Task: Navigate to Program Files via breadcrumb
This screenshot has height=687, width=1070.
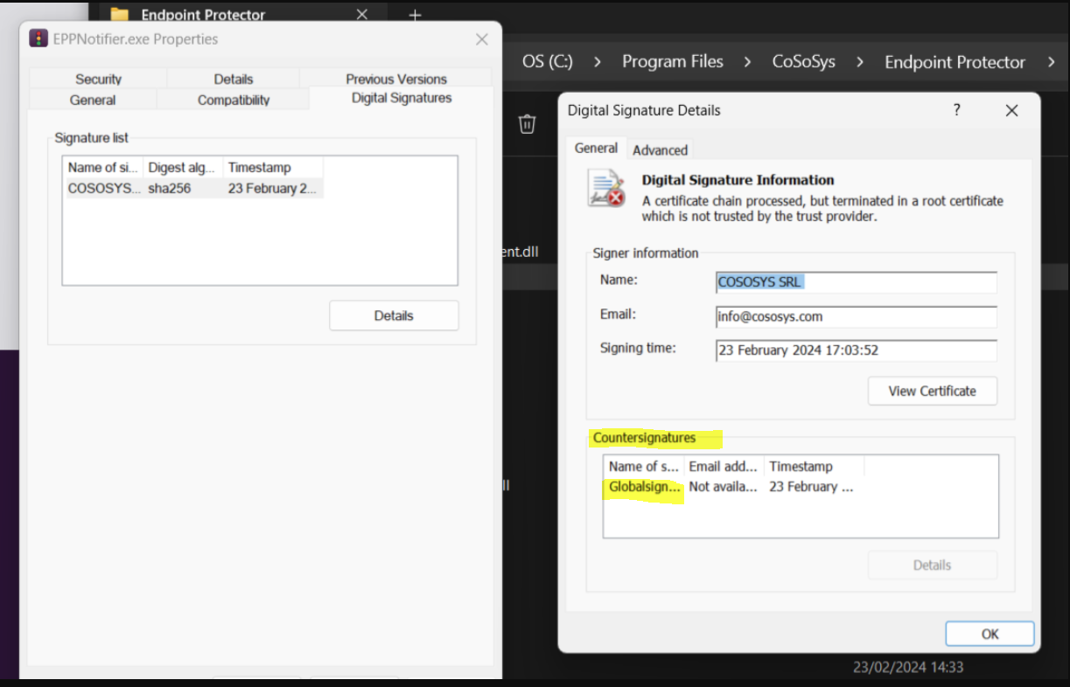Action: (672, 61)
